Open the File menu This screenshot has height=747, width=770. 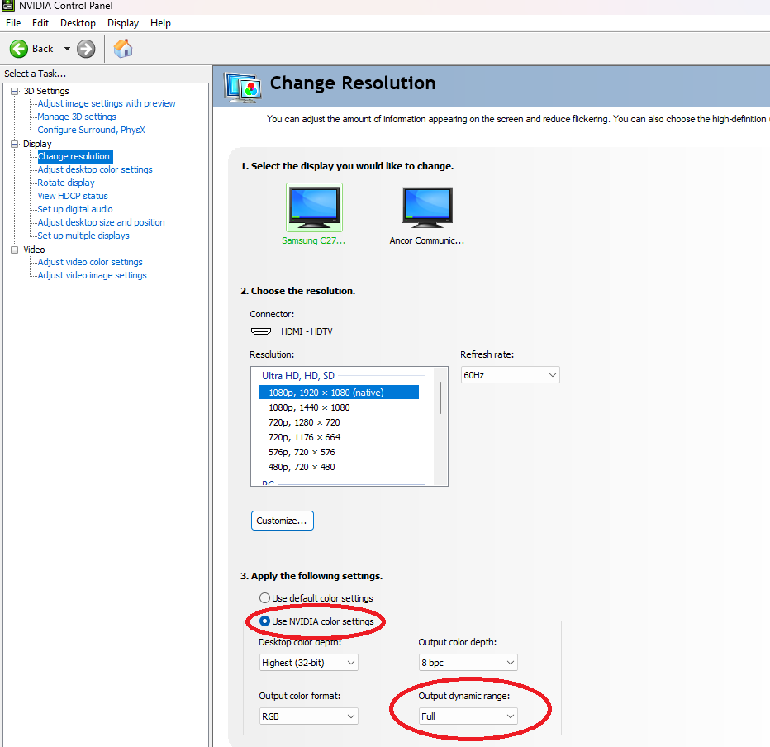click(13, 23)
